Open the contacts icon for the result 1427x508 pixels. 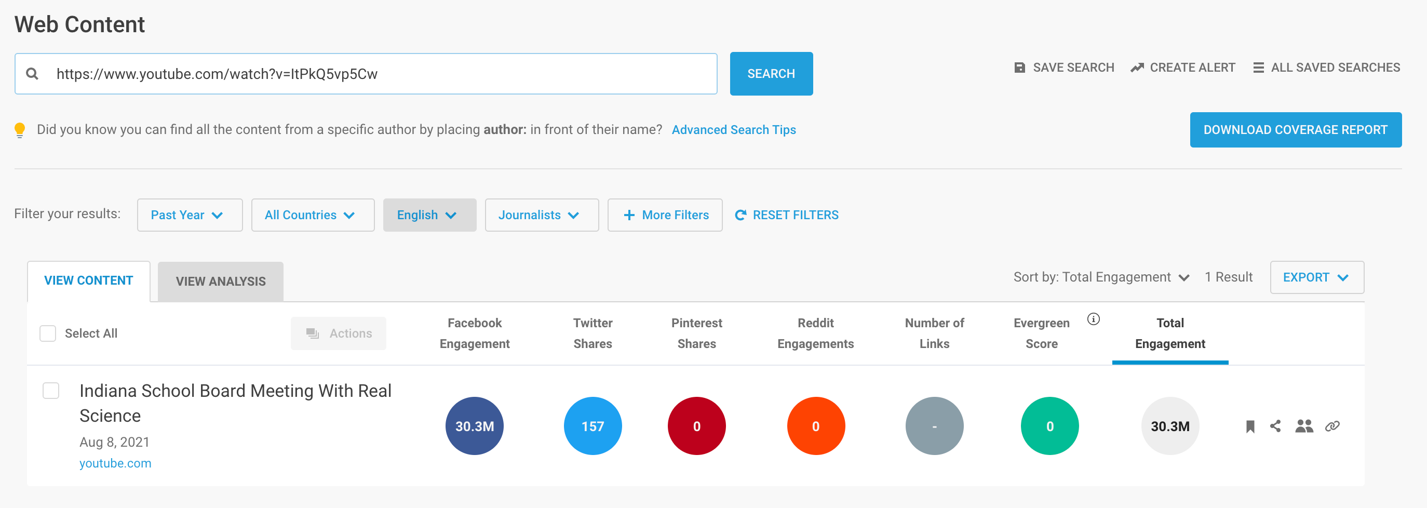(x=1304, y=426)
